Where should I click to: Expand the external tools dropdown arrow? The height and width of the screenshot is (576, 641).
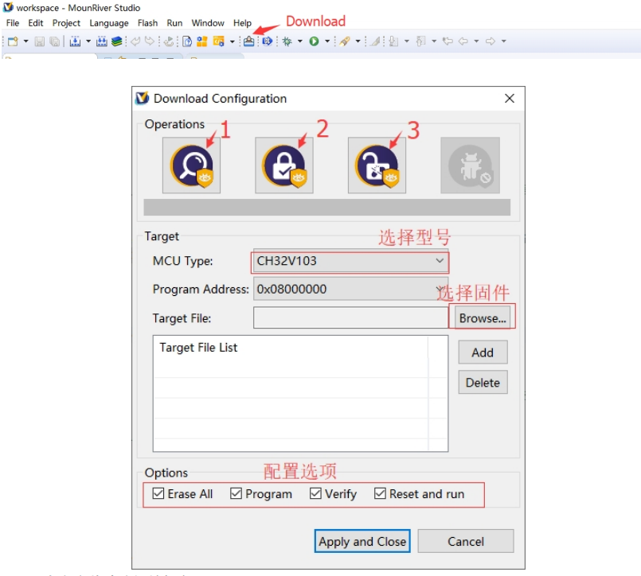[358, 41]
